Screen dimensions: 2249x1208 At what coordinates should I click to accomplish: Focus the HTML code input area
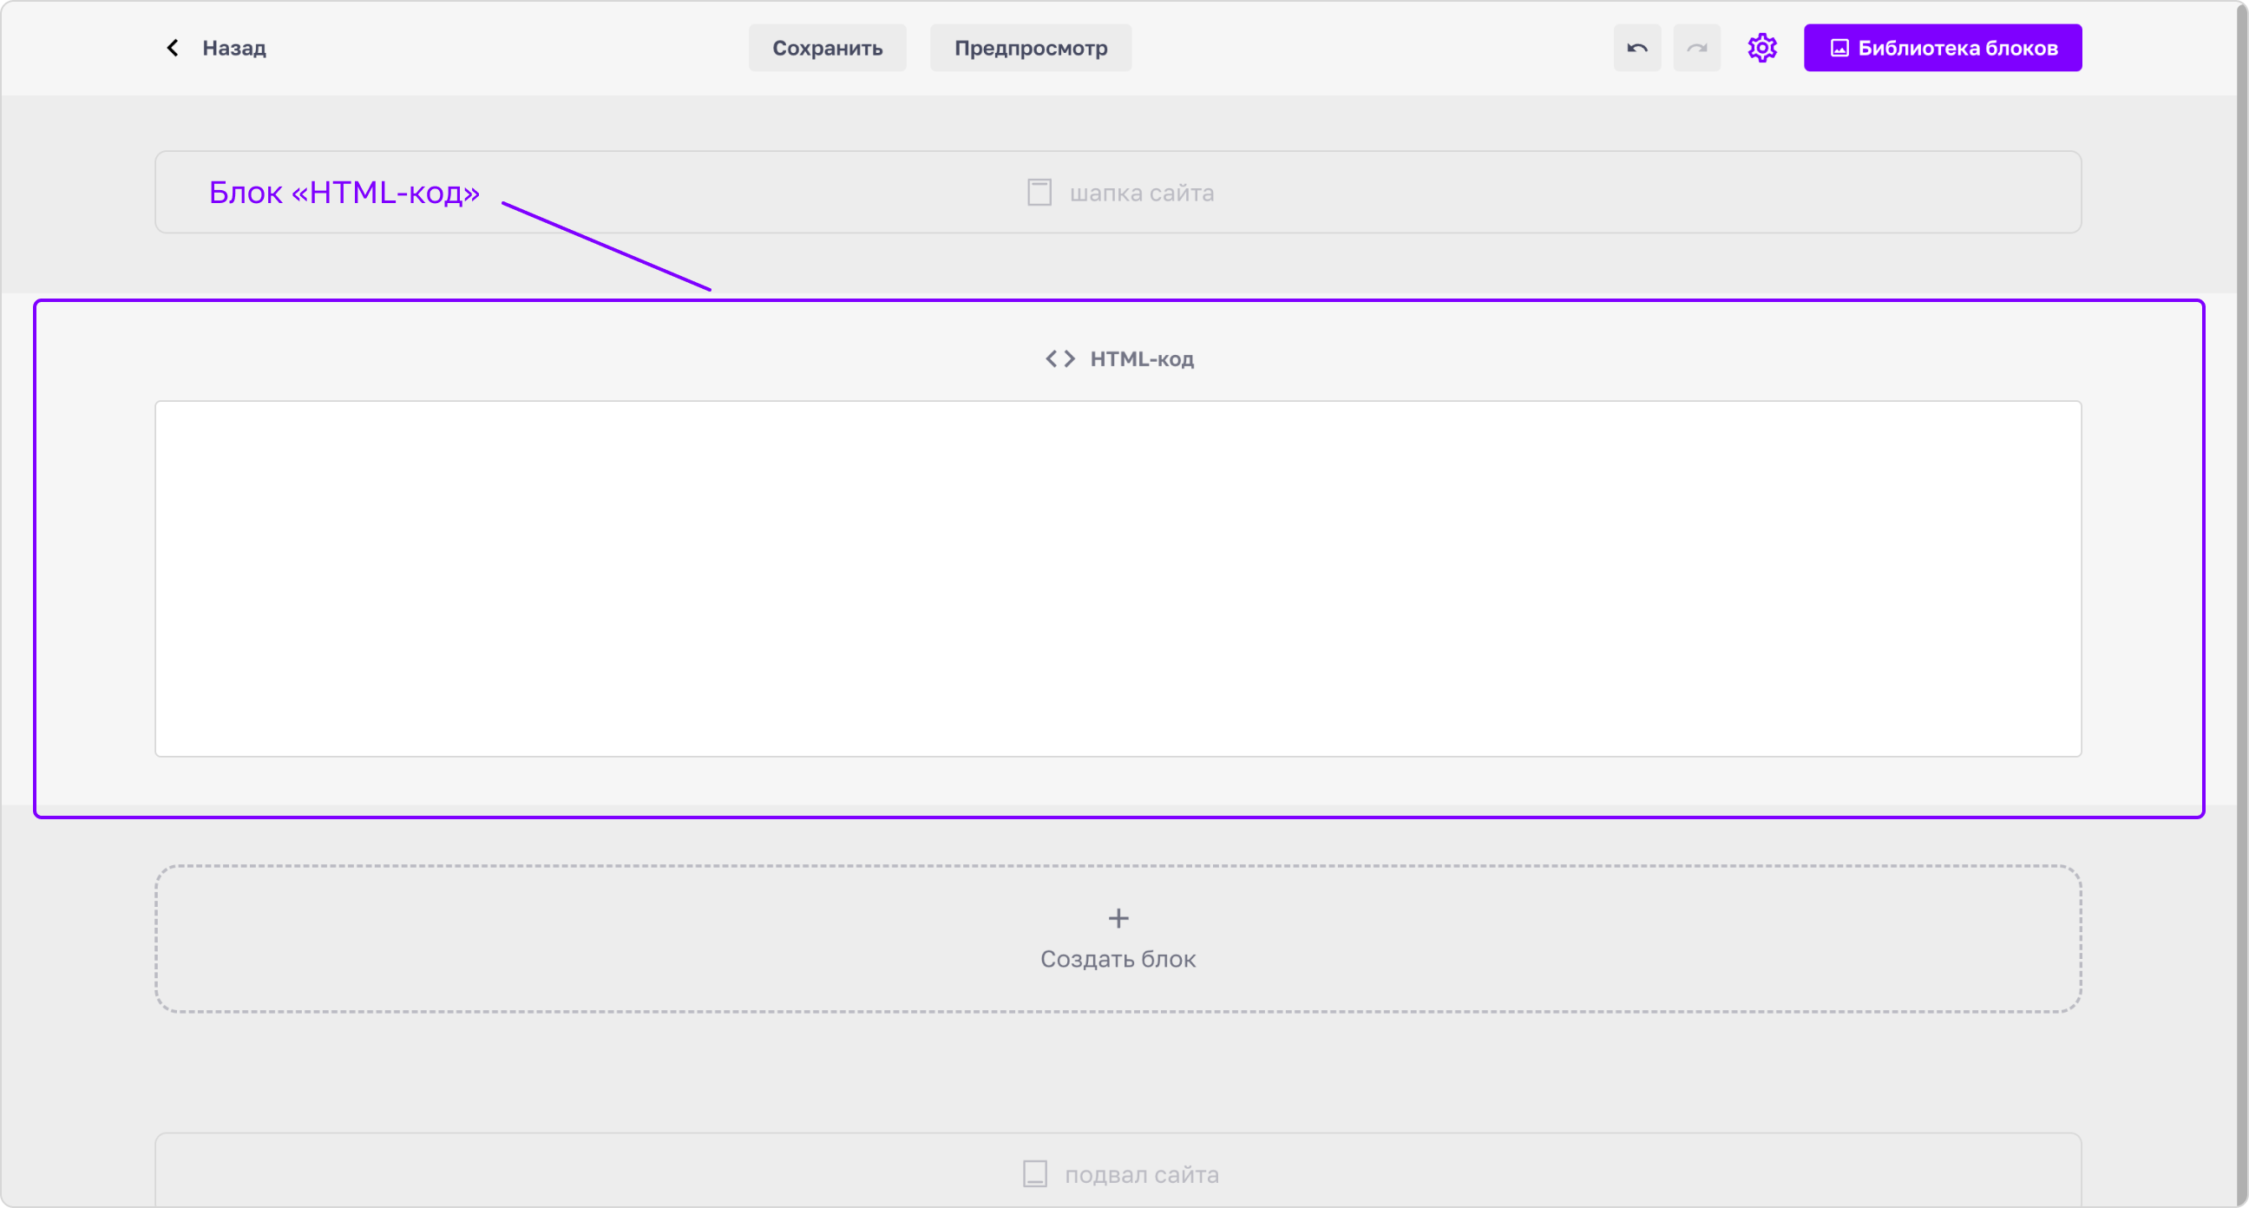tap(1118, 578)
